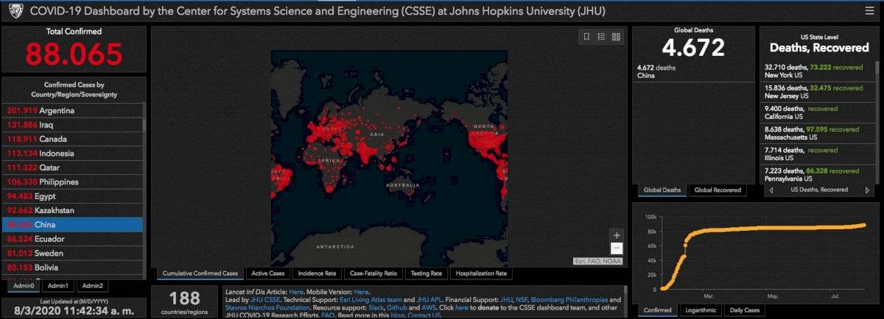Select Cumulative Confirmed Cases map tab
The image size is (884, 319).
[200, 273]
